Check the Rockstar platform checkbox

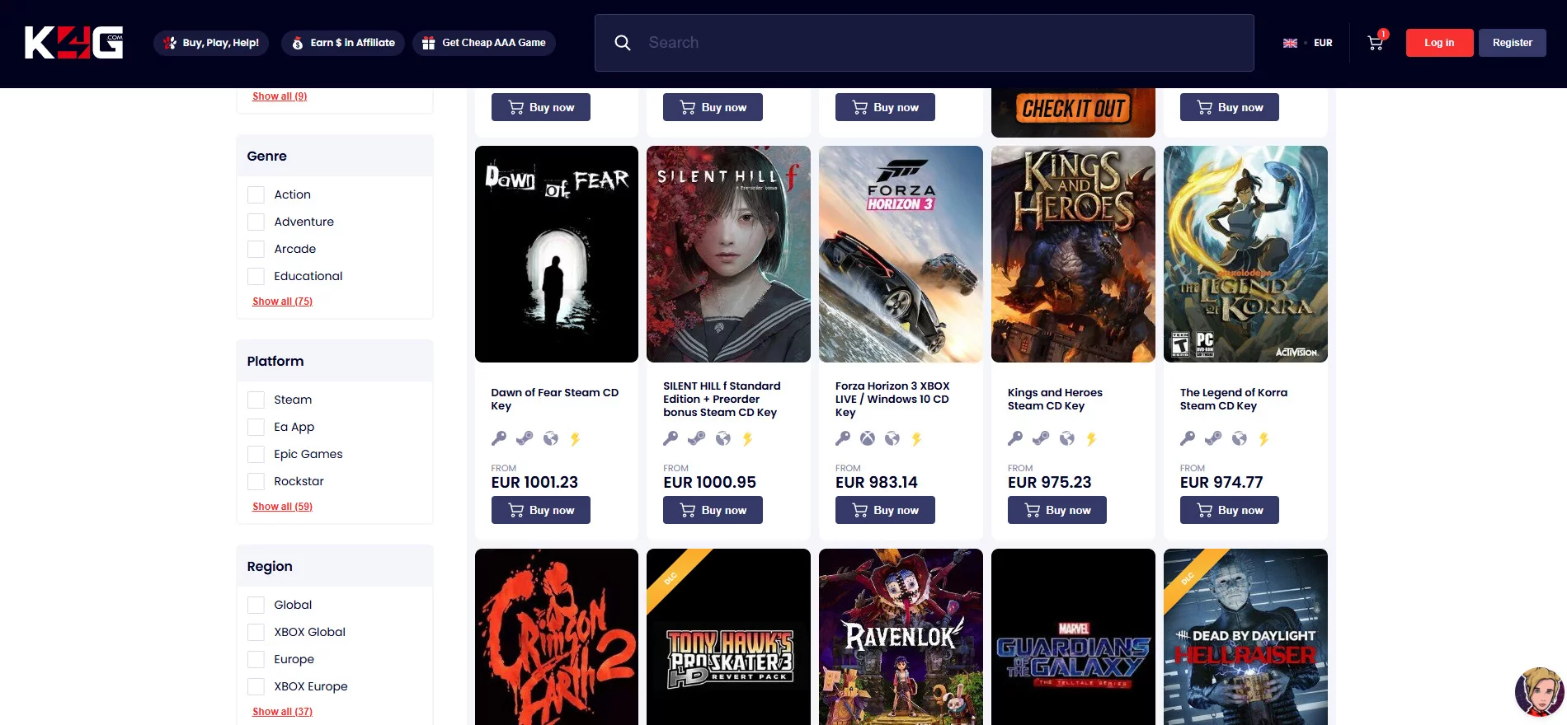coord(256,481)
